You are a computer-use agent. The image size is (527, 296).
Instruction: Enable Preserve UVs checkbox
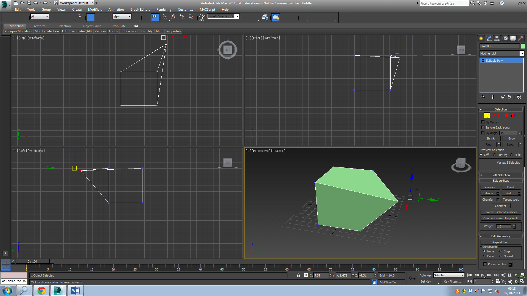click(x=485, y=264)
